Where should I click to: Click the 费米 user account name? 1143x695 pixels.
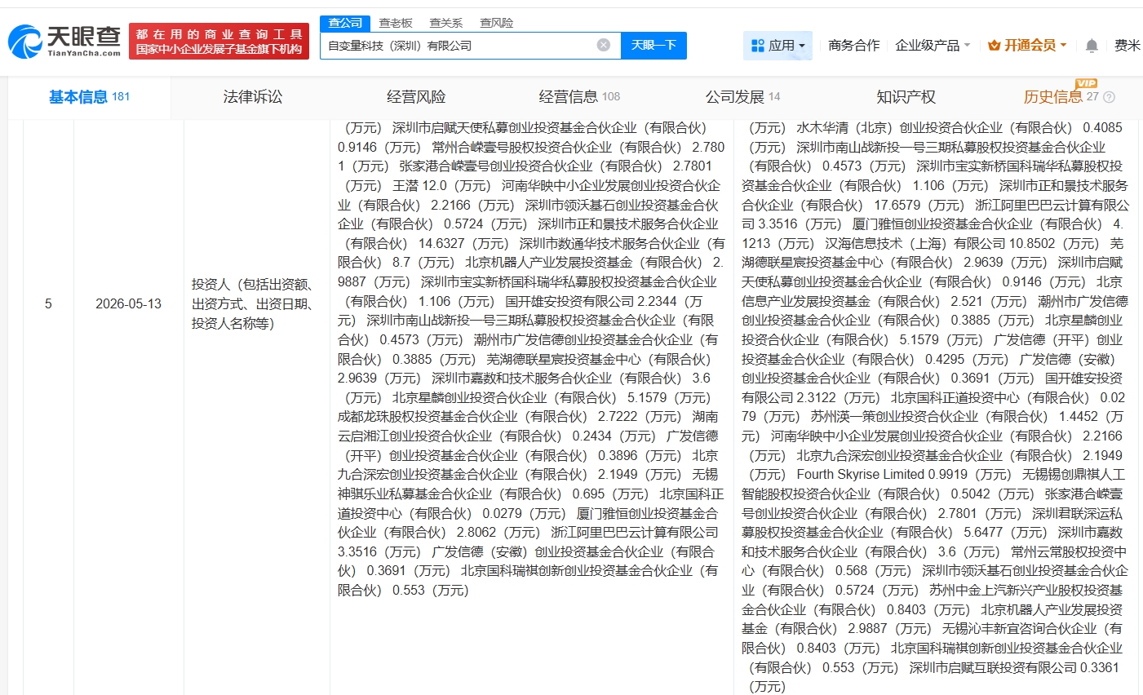(x=1127, y=46)
